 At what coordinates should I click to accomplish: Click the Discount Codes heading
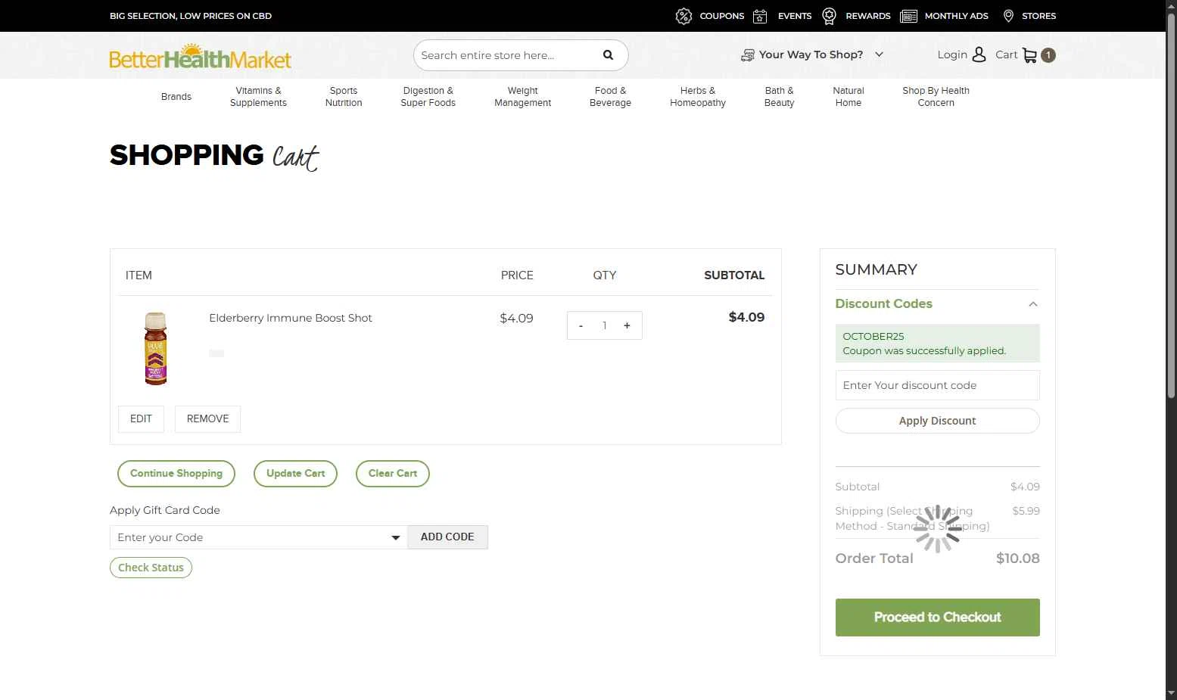(883, 303)
